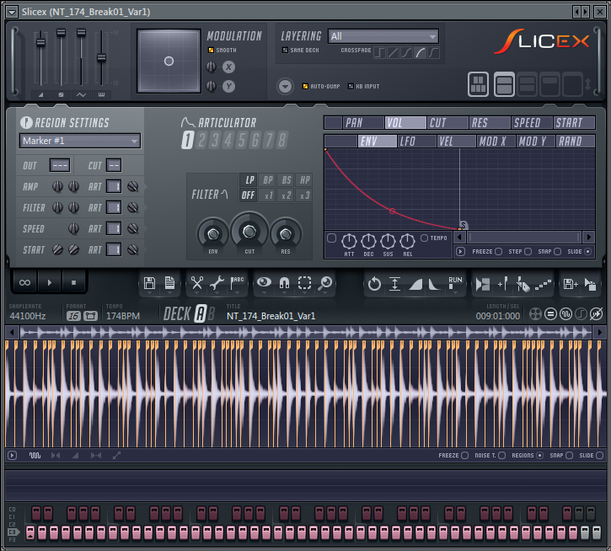Click the magnifier zoom icon
Screen dimensions: 611x551
pyautogui.click(x=325, y=283)
